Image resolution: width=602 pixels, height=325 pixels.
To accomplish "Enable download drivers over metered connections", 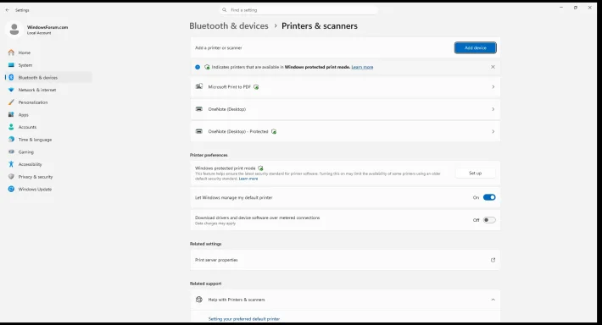I will coord(489,220).
